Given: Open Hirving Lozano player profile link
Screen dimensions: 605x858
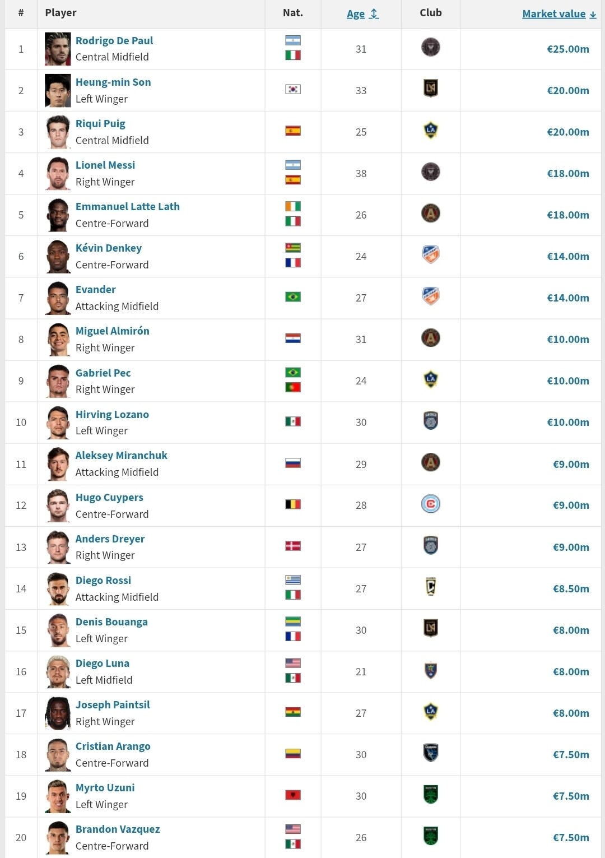Looking at the screenshot, I should (112, 415).
